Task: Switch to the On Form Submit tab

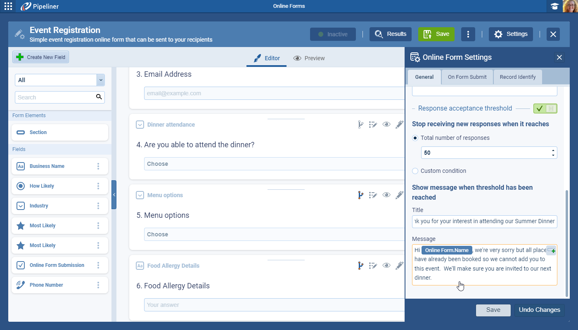Action: (x=467, y=77)
